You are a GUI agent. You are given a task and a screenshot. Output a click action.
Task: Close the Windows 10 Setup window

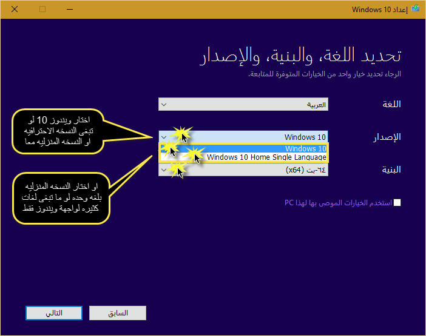pos(15,9)
